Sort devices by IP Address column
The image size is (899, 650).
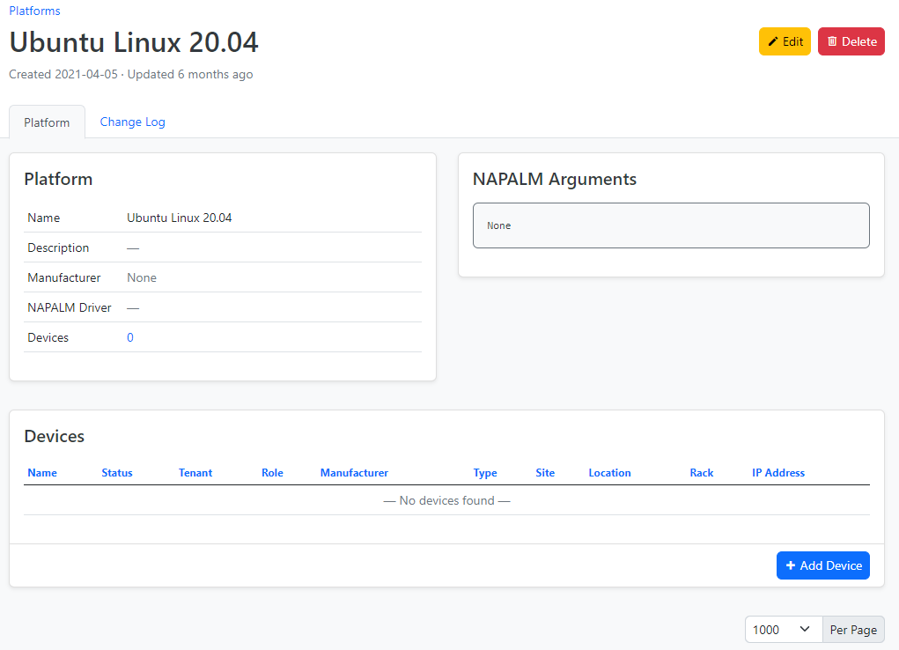[x=778, y=473]
